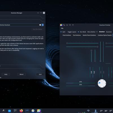The width and height of the screenshot is (113, 113).
Task: Click the second horizontal slider handle at right end
Action: pos(97,47)
